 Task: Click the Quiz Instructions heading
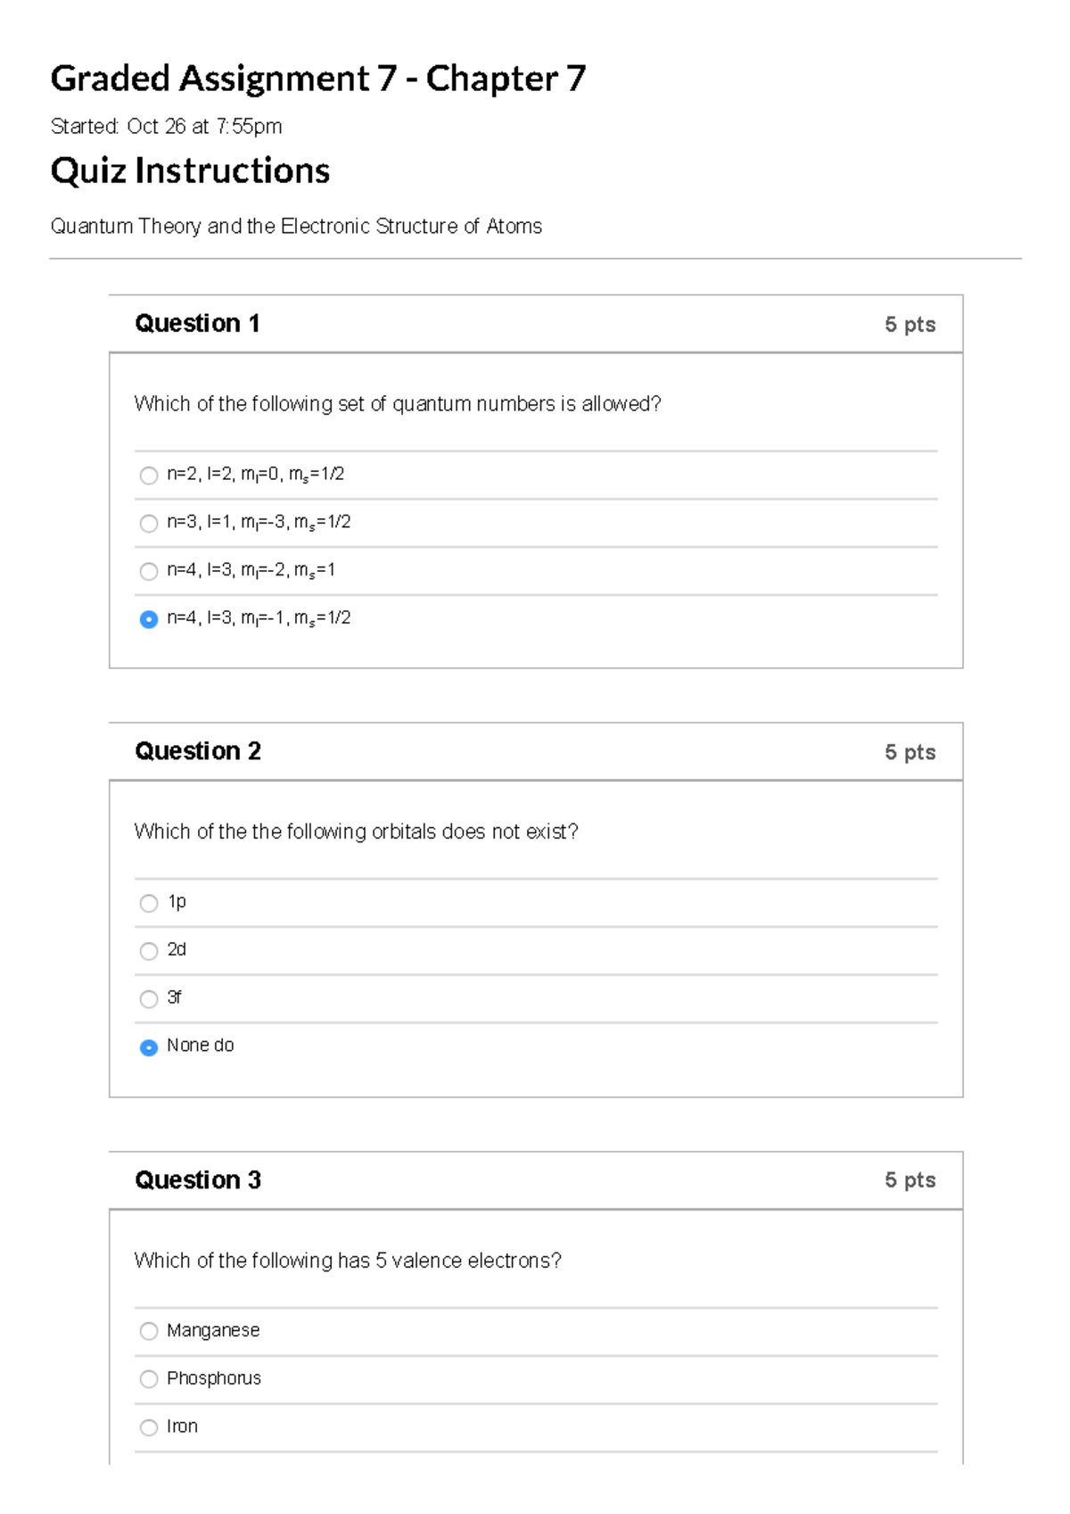pyautogui.click(x=190, y=170)
